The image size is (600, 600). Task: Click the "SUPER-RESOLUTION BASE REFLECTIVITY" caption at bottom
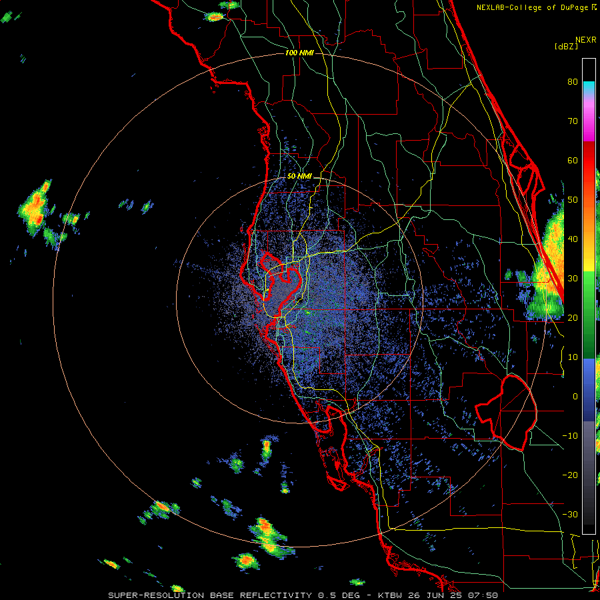210,595
